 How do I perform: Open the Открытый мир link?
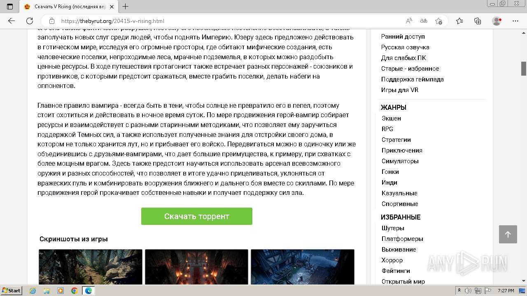(403, 282)
